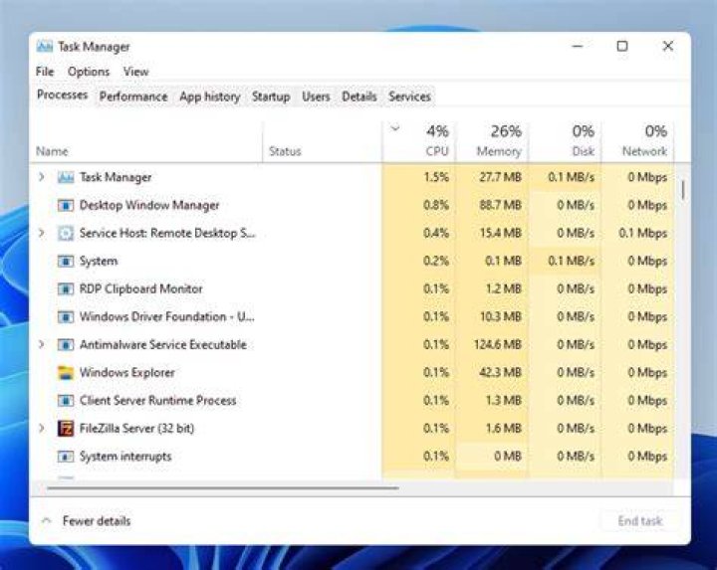Image resolution: width=717 pixels, height=570 pixels.
Task: Click the horizontal scrollbar thumb
Action: pos(223,487)
